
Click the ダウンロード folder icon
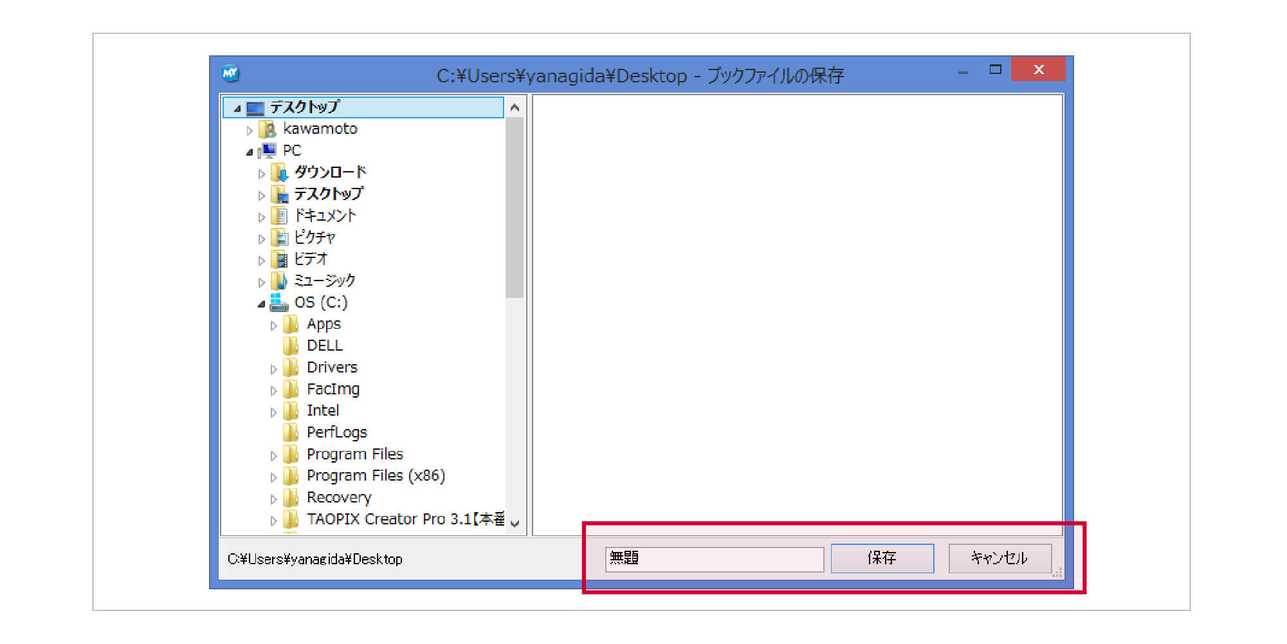tap(279, 172)
